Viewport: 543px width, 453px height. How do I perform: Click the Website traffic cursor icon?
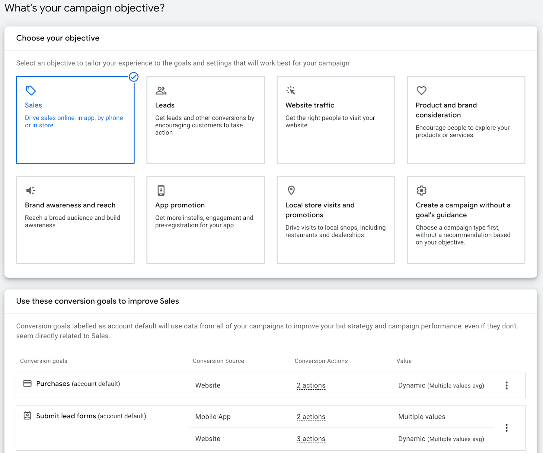(x=291, y=90)
